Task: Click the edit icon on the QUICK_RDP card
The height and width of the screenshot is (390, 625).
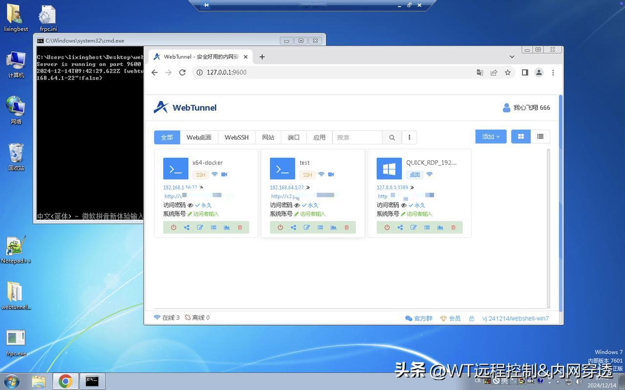Action: tap(414, 227)
